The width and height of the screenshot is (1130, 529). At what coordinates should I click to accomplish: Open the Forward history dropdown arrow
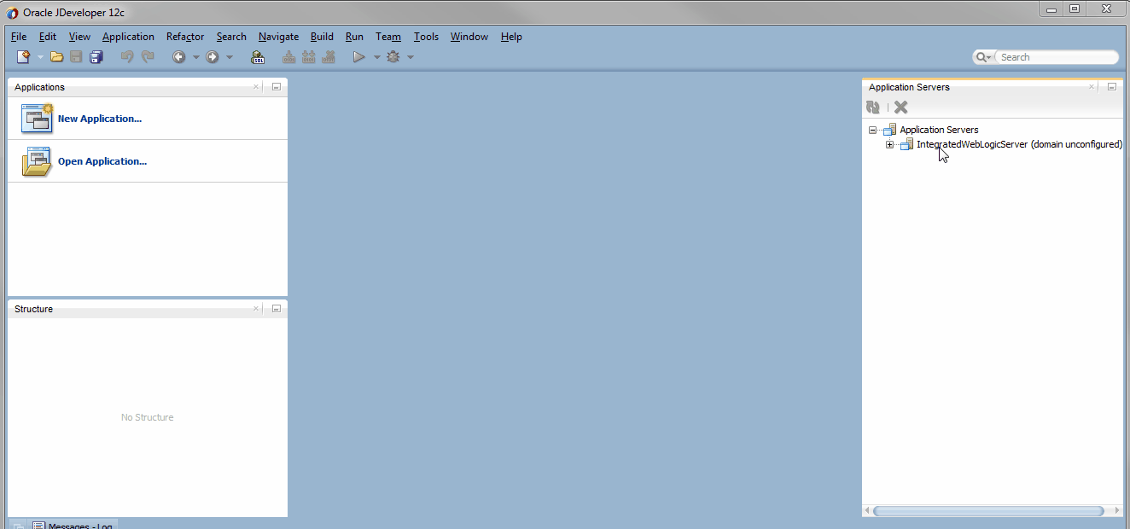point(229,57)
